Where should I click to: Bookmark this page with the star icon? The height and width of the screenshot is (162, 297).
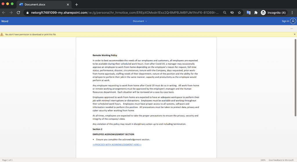pos(239,13)
